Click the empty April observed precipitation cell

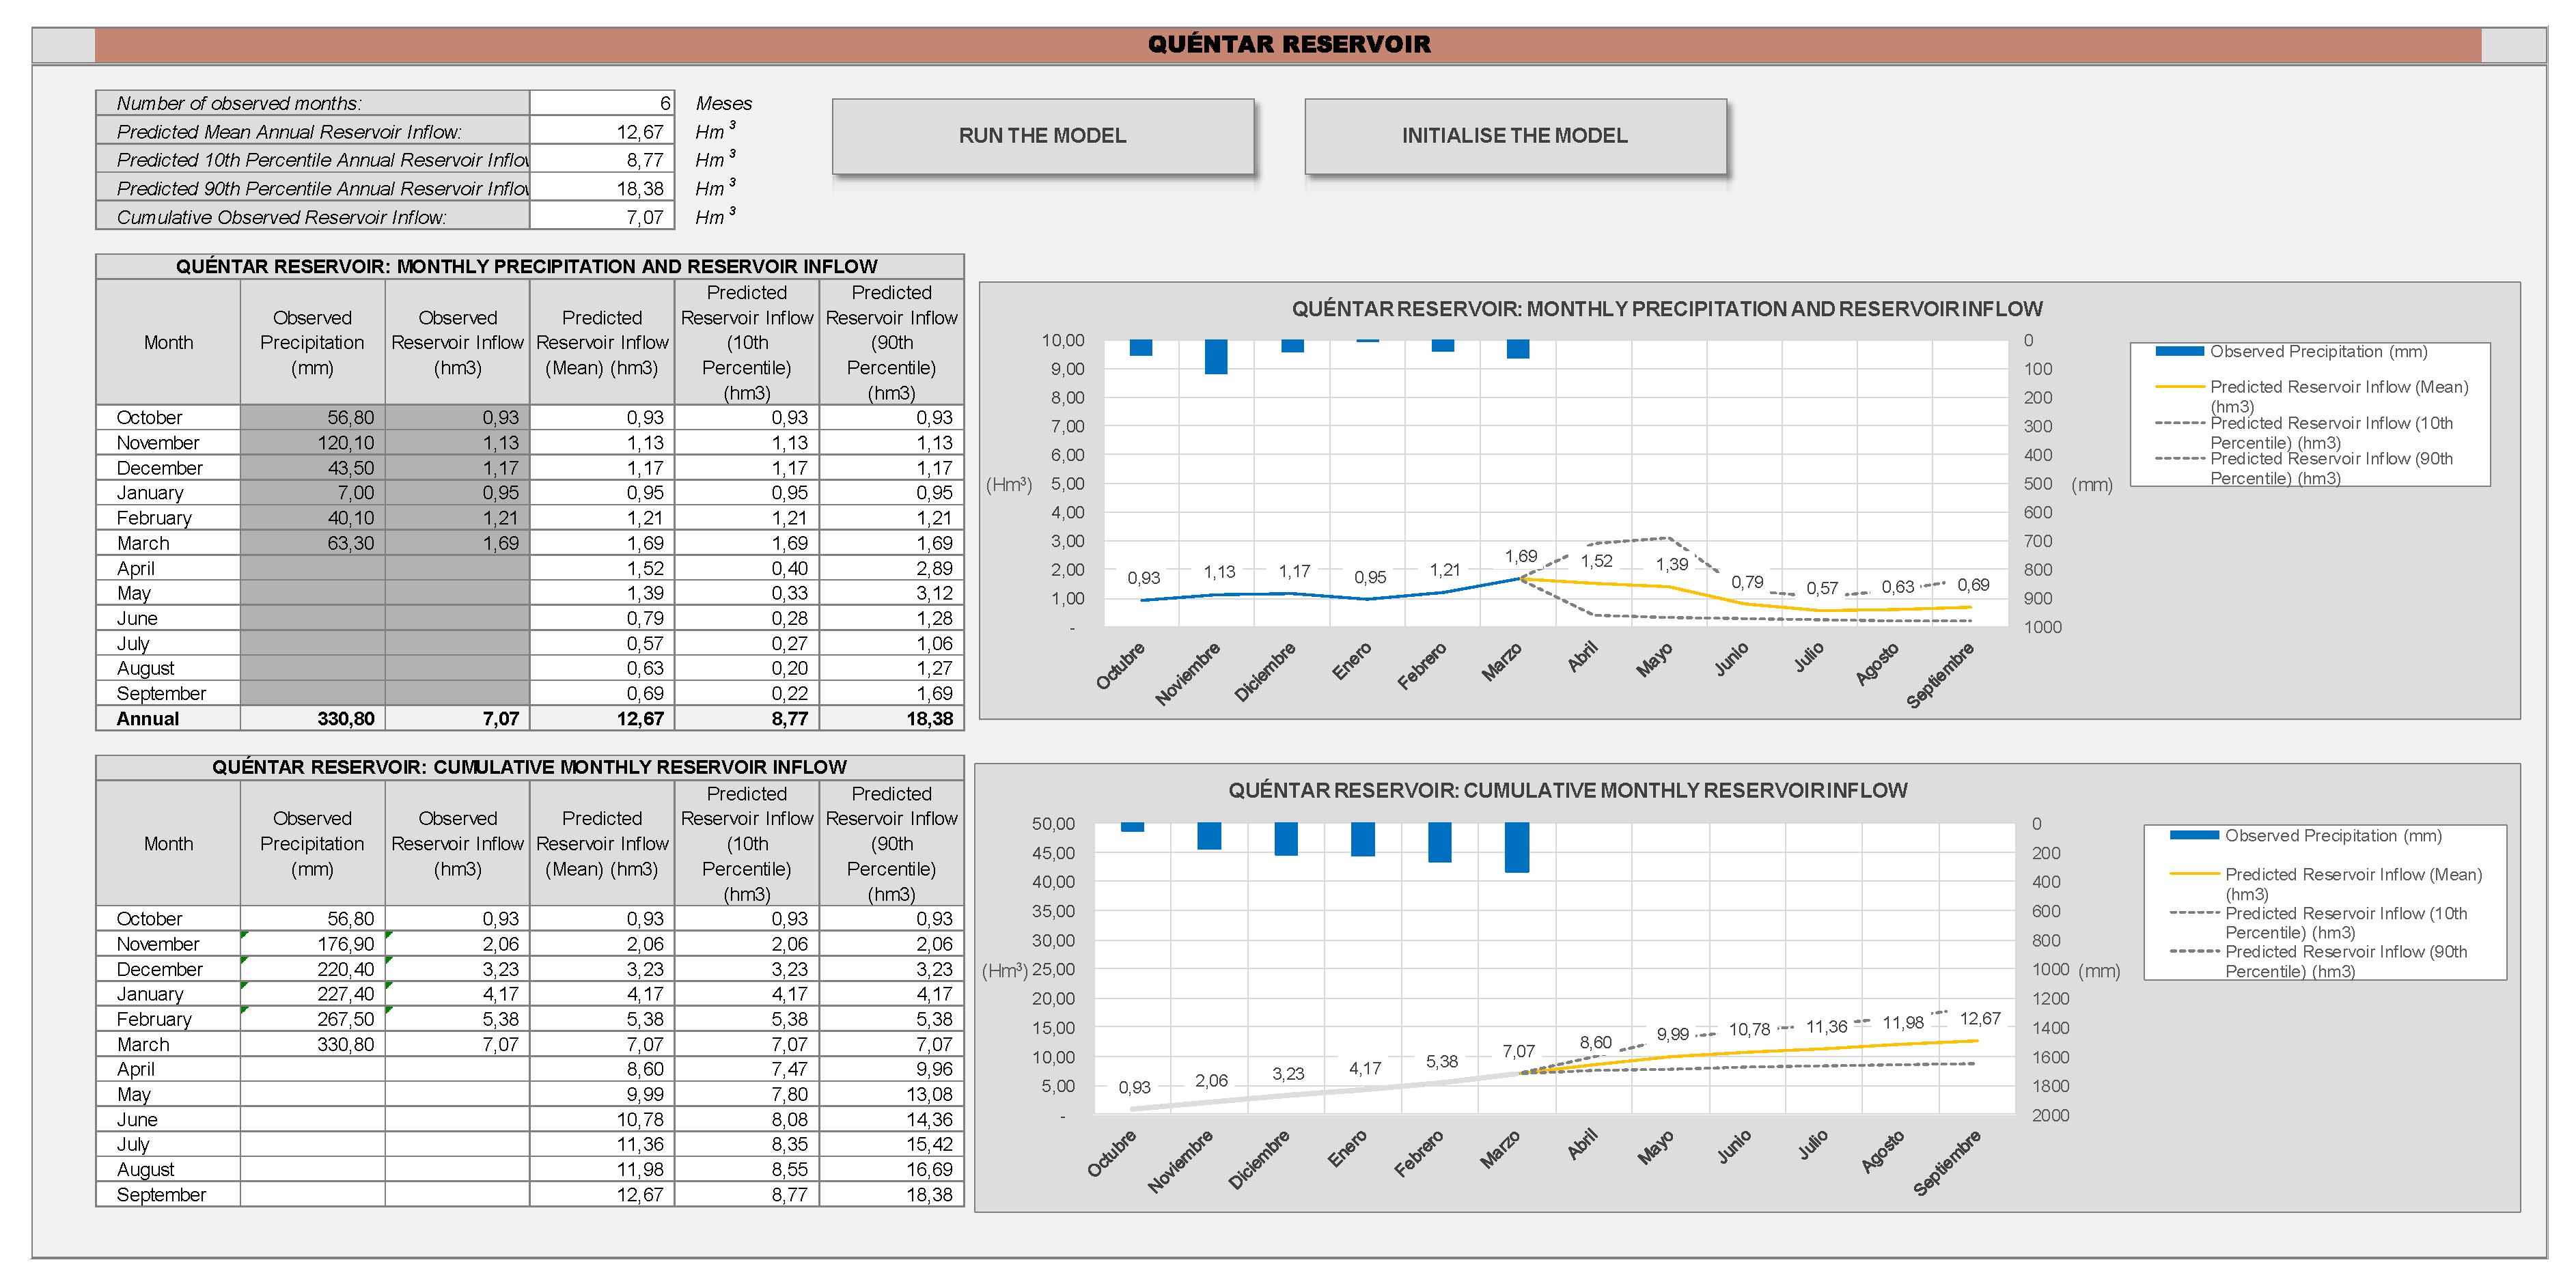312,568
